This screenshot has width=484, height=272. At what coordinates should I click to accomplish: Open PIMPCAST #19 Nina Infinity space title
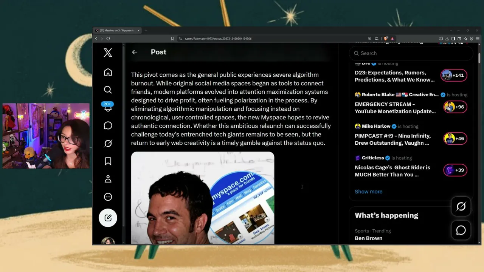pos(392,139)
